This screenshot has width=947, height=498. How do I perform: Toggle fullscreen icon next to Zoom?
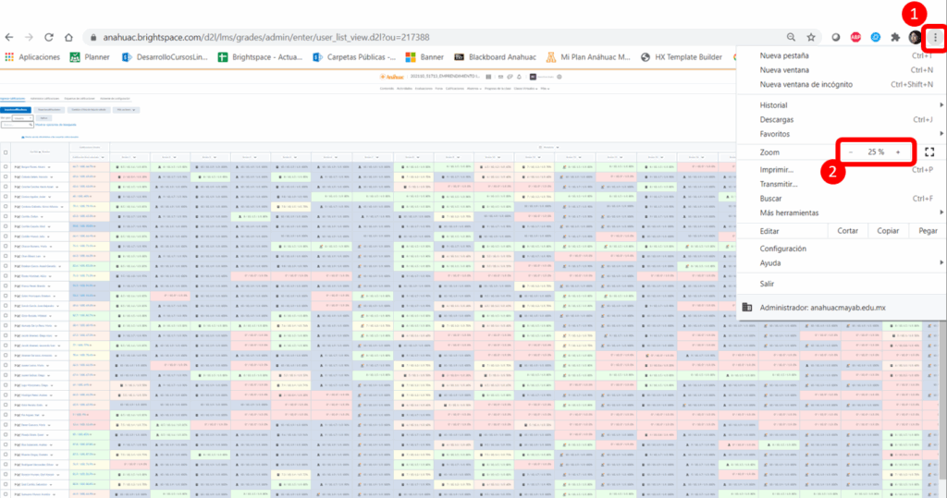point(929,152)
